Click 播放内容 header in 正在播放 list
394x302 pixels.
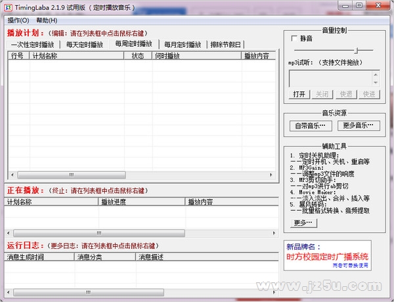pos(232,202)
